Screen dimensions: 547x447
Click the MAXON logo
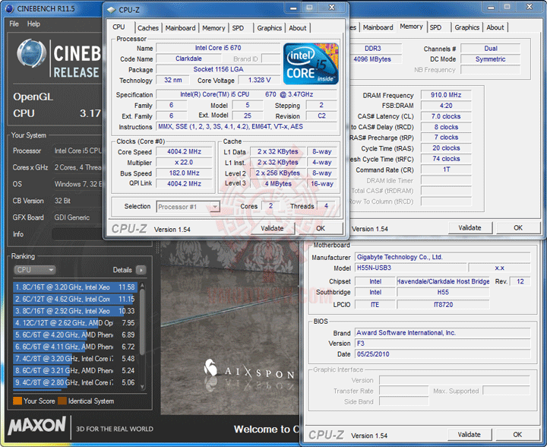tap(37, 426)
